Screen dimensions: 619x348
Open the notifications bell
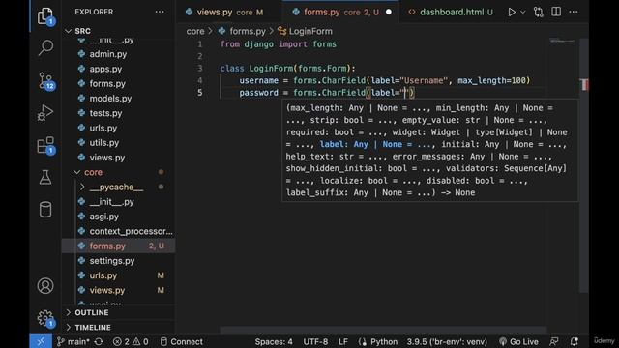point(575,341)
